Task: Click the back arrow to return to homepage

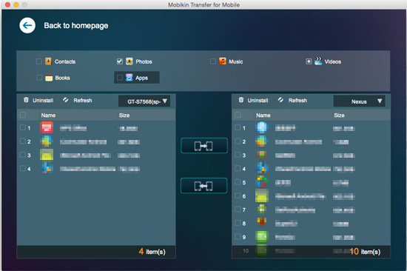Action: click(x=27, y=25)
